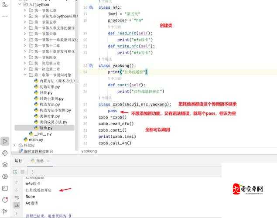Viewport: 277px width, 218px height.
Task: Click the gutter icon on line 16
Action: 91,7
